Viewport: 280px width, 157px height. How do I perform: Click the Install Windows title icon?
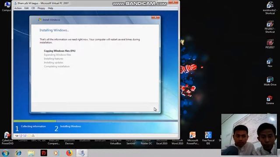[x=40, y=20]
